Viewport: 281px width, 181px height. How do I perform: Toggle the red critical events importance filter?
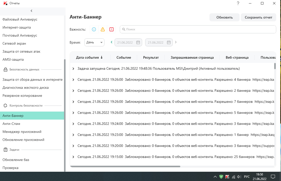pos(111,29)
